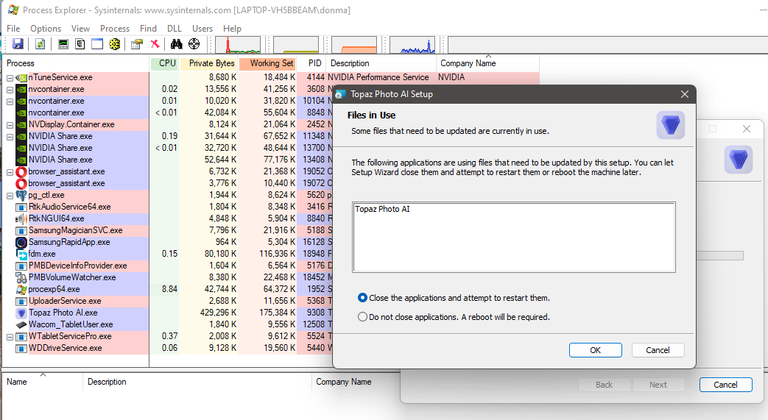The height and width of the screenshot is (420, 768).
Task: Collapse the WTabletServicePro.exe tree node
Action: (10, 336)
